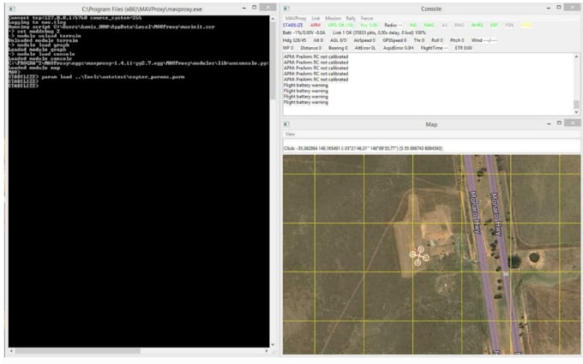583x364 pixels.
Task: Click the Map click-coordinates text line
Action: [363, 148]
